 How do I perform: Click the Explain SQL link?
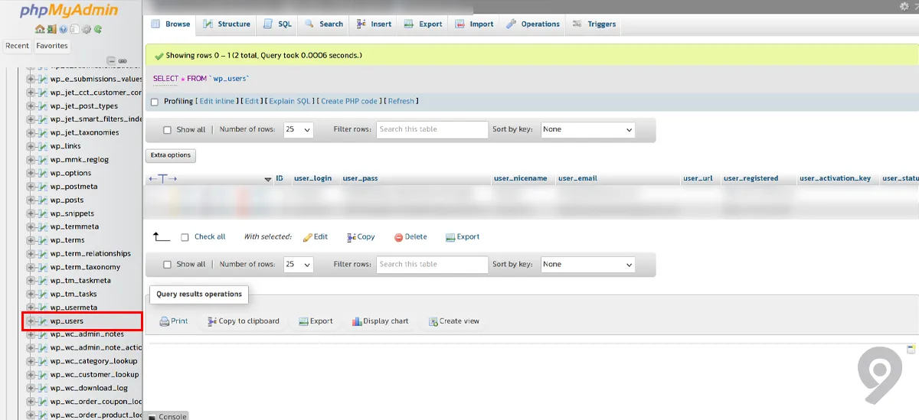click(x=290, y=101)
